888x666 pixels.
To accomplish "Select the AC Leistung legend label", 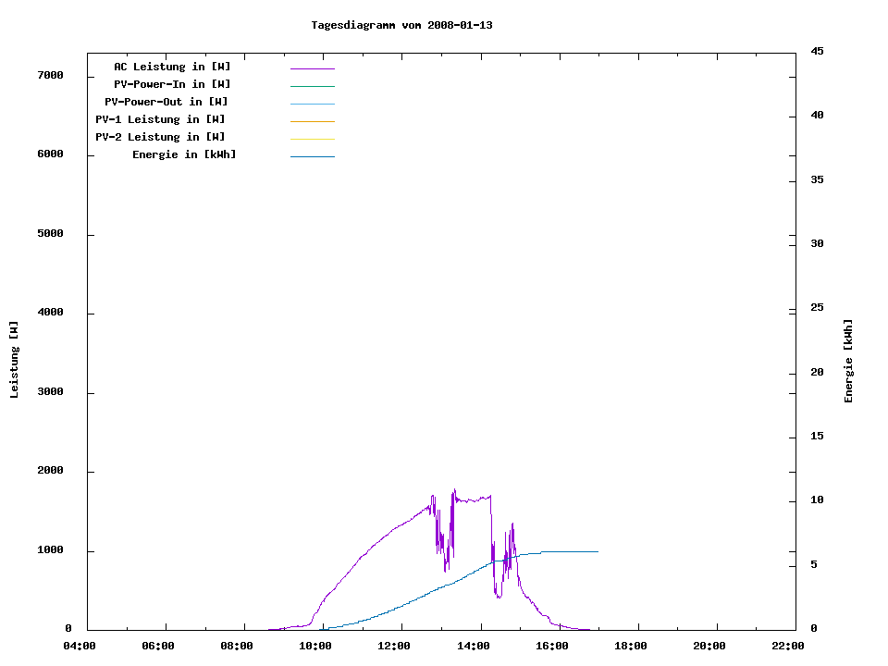I will 172,67.
